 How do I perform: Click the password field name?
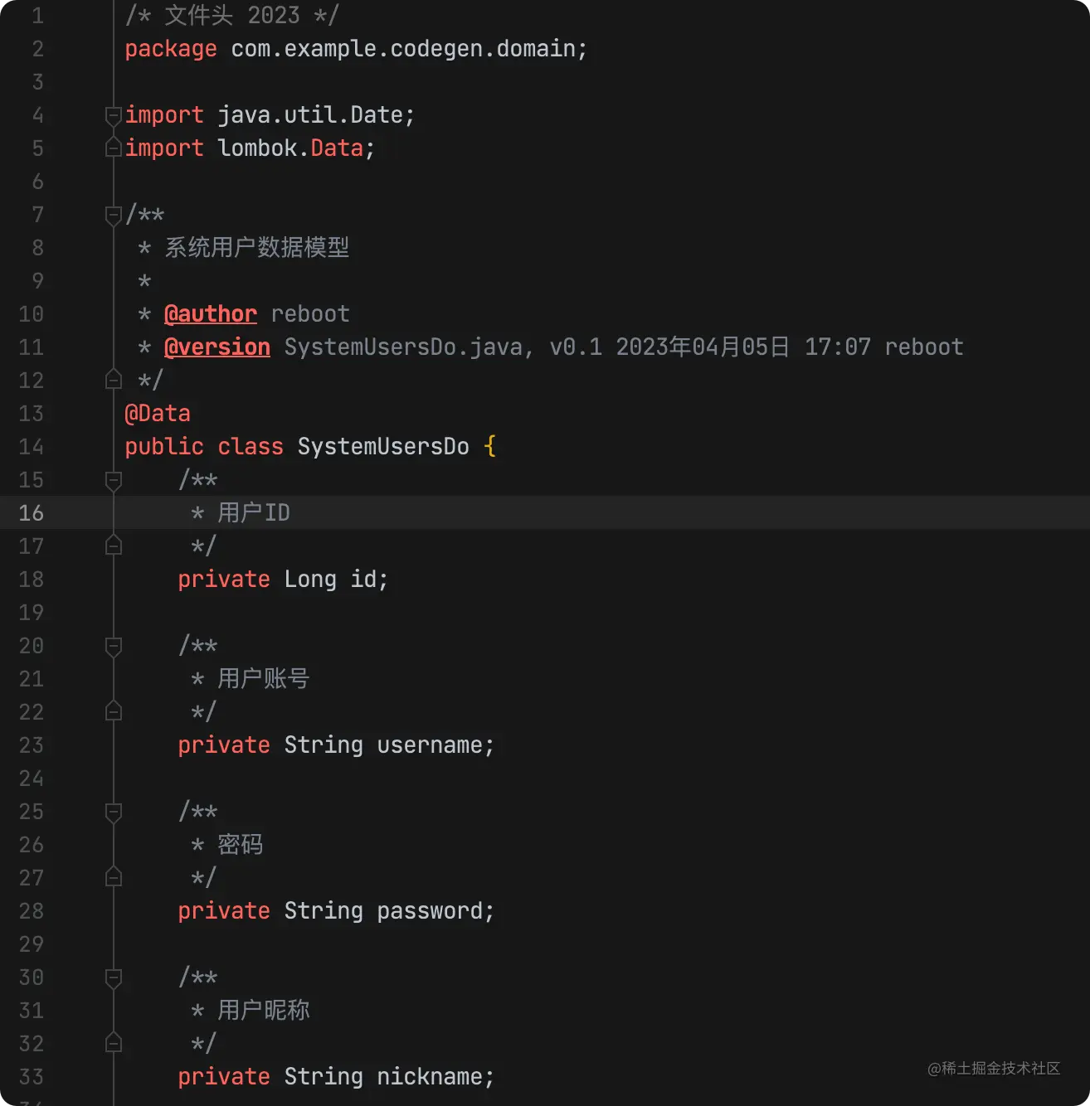coord(430,911)
